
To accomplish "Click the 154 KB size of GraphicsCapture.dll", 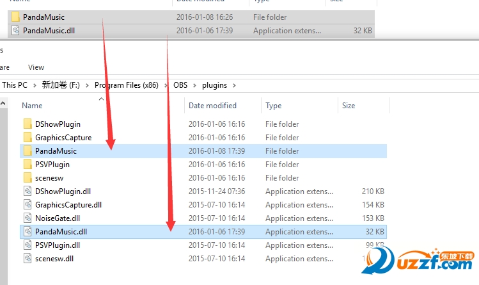I will coord(373,205).
